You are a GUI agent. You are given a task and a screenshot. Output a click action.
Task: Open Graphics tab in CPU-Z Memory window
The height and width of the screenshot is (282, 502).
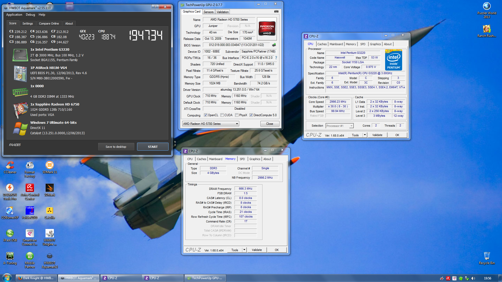255,159
